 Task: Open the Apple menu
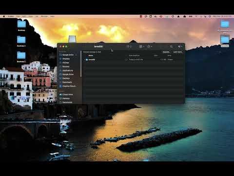pyautogui.click(x=4, y=17)
